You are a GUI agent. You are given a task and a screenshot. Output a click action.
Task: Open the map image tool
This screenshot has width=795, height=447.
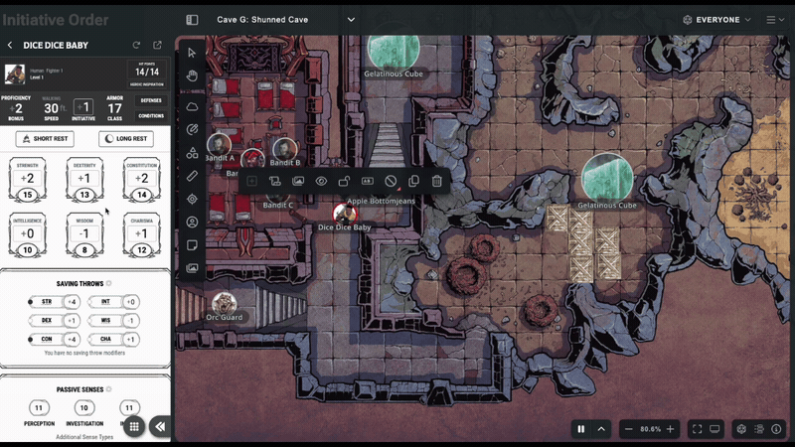point(192,268)
